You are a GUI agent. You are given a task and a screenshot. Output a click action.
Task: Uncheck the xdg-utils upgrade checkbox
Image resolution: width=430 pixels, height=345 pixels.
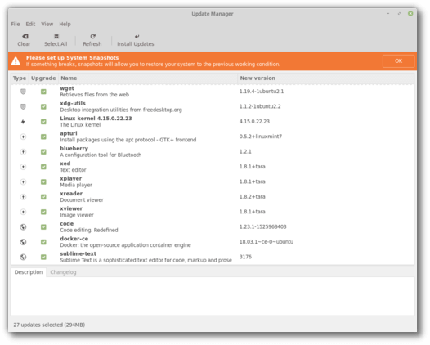coord(43,106)
